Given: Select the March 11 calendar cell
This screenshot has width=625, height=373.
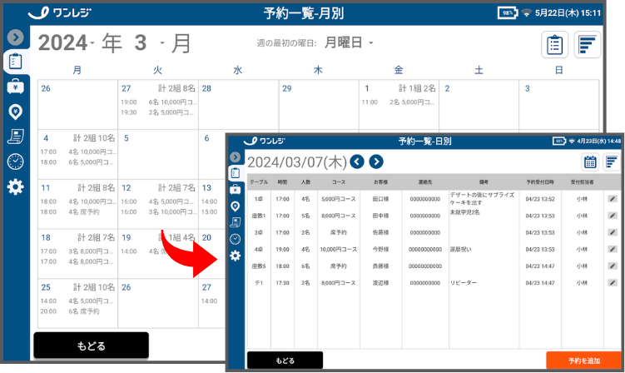Looking at the screenshot, I should (x=77, y=204).
